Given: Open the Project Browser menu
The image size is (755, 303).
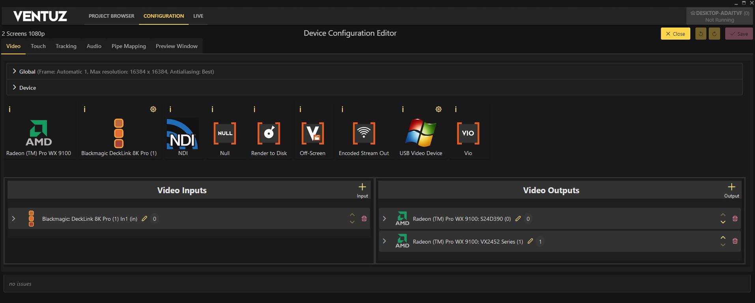Looking at the screenshot, I should pyautogui.click(x=111, y=16).
